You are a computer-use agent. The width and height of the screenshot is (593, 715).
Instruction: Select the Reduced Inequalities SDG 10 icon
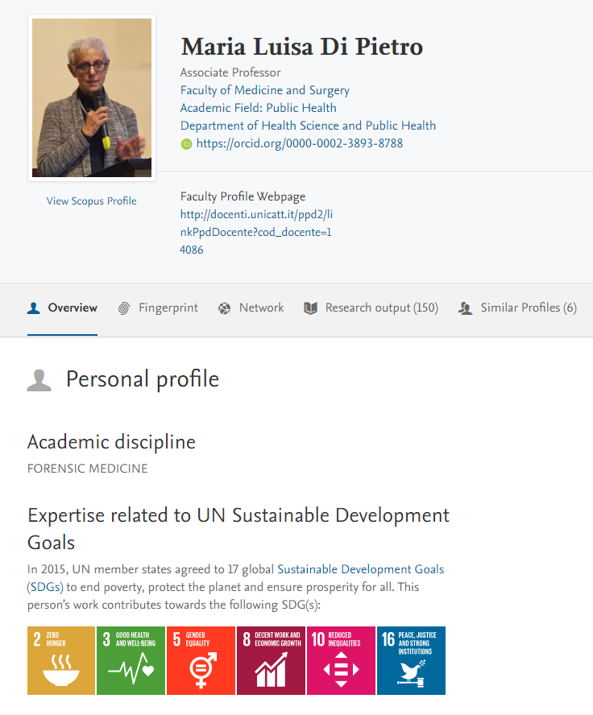coord(340,660)
